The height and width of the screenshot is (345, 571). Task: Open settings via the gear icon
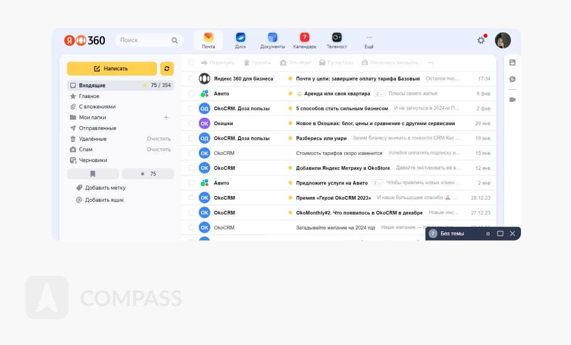(x=481, y=40)
